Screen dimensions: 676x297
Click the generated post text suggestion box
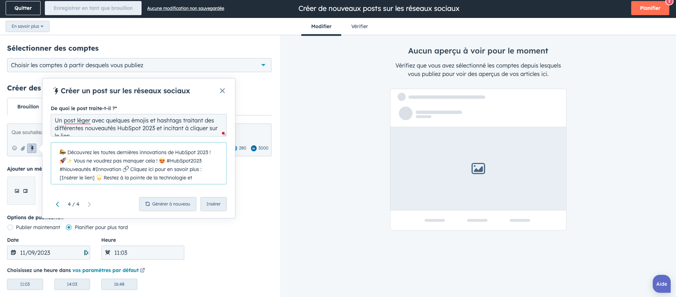[x=139, y=163]
